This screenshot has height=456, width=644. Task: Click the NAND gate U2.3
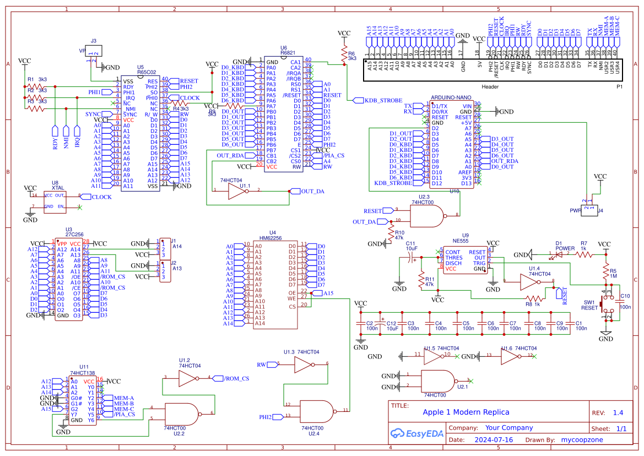pos(427,215)
